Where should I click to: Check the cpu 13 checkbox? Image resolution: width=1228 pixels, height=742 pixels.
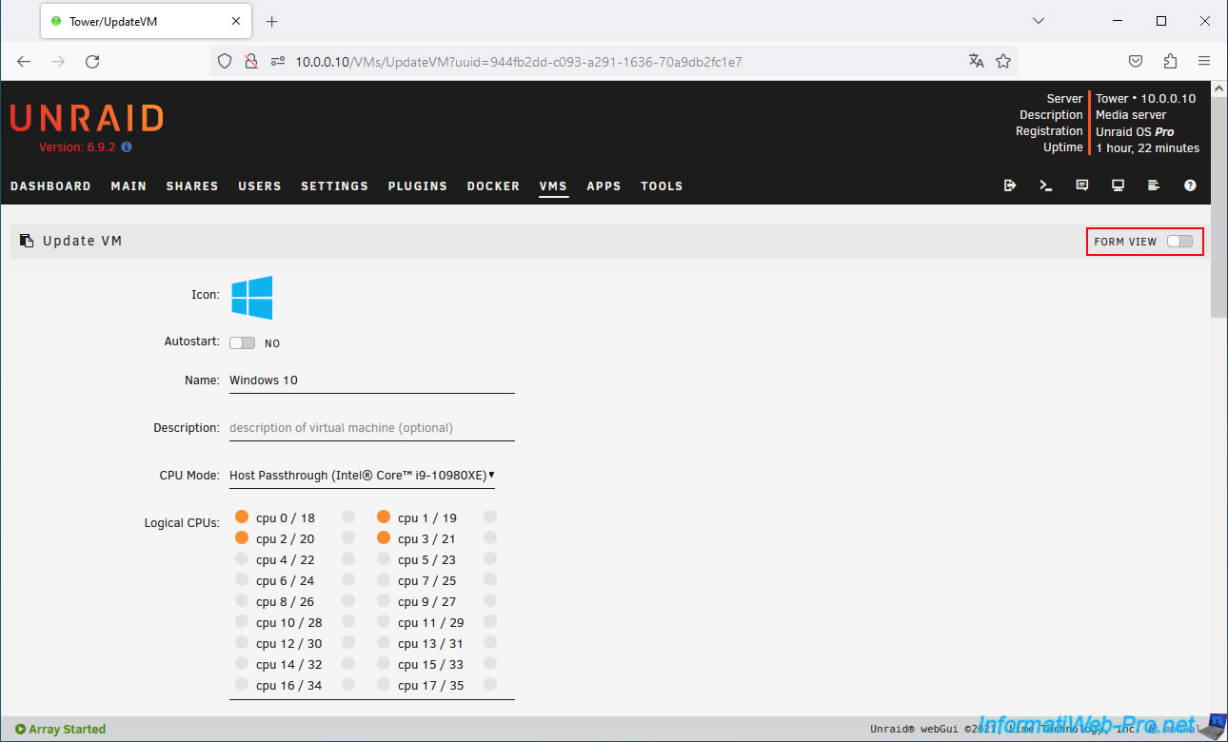point(384,643)
